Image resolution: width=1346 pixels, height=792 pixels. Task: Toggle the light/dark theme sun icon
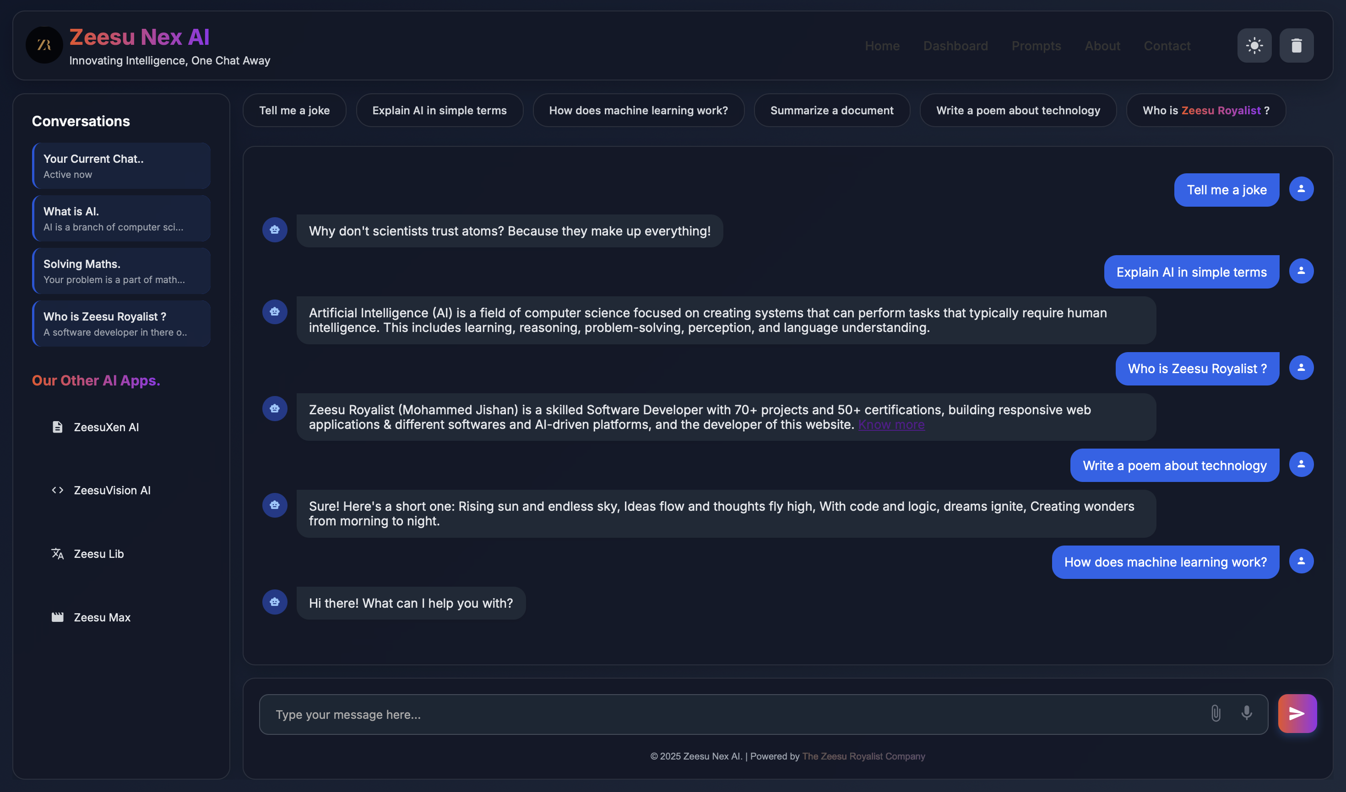(1254, 45)
